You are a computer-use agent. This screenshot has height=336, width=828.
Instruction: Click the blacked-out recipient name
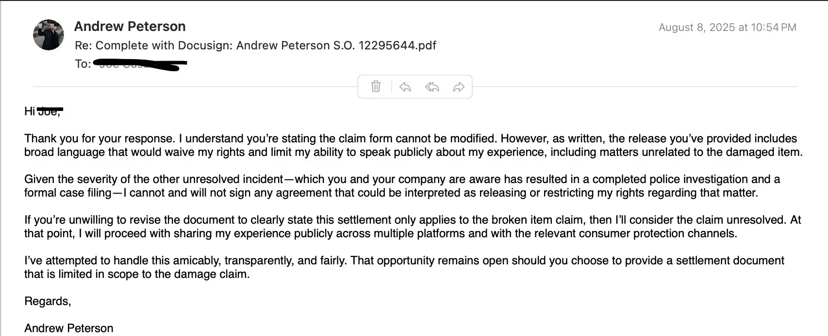pos(141,64)
